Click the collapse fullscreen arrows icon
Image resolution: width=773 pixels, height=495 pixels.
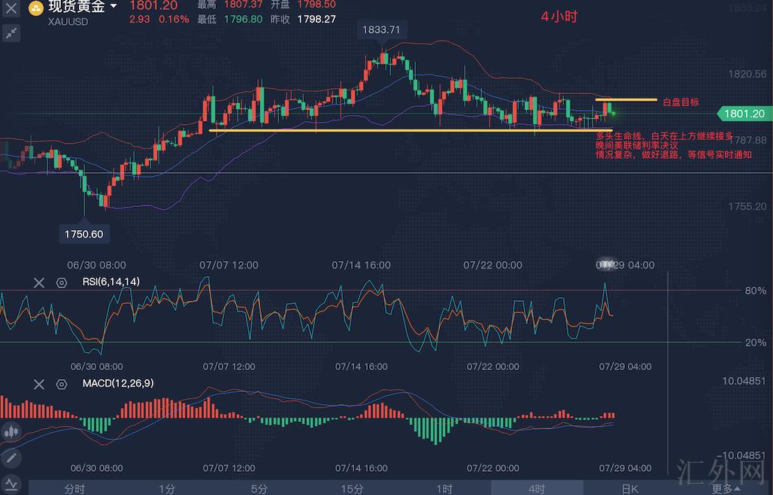(x=11, y=33)
